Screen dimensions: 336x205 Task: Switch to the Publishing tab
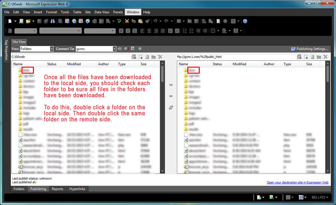(x=38, y=189)
